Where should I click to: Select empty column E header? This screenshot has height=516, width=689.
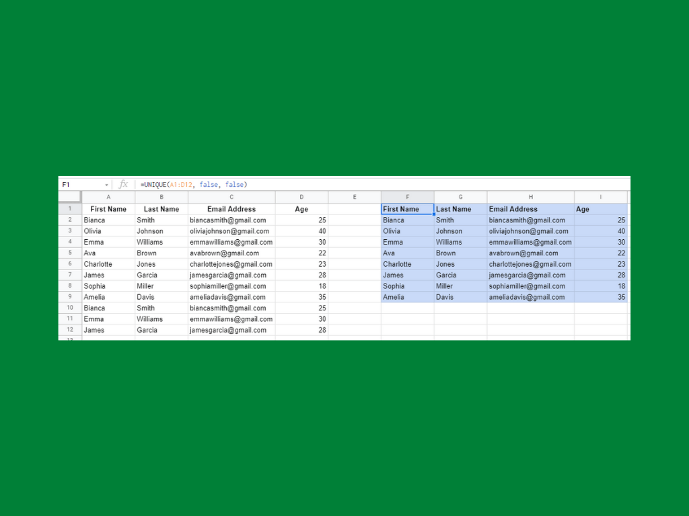[355, 197]
